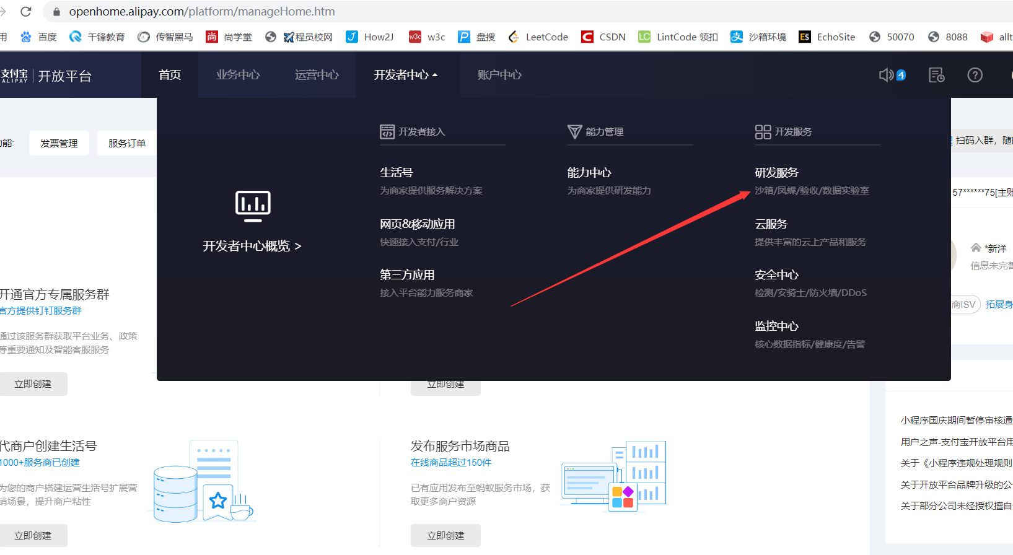This screenshot has height=555, width=1013.
Task: Click the 服务订单 button
Action: (x=127, y=143)
